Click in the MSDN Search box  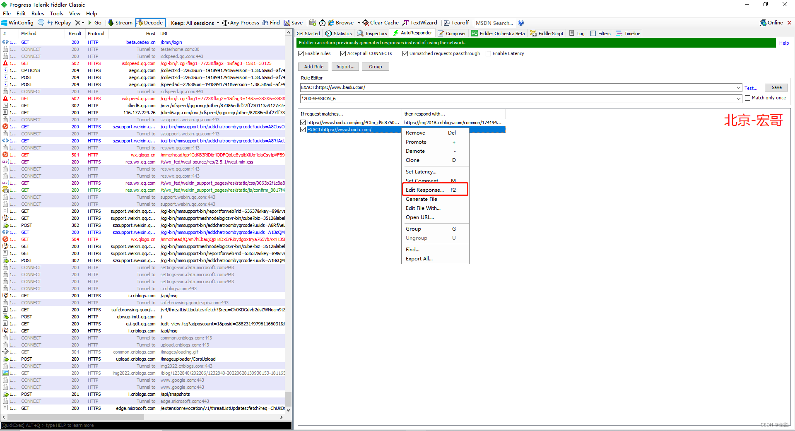point(495,23)
